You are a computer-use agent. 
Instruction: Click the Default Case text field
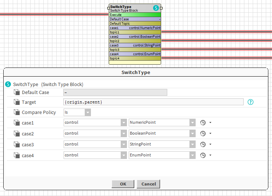click(x=115, y=93)
